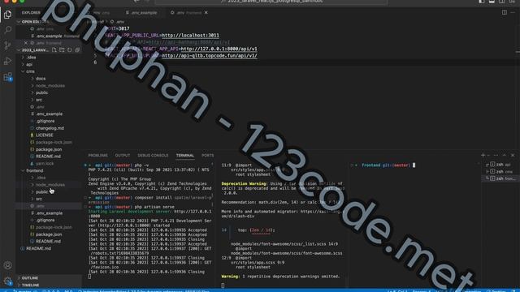Close the .env frontend editor tab

pyautogui.click(x=206, y=13)
